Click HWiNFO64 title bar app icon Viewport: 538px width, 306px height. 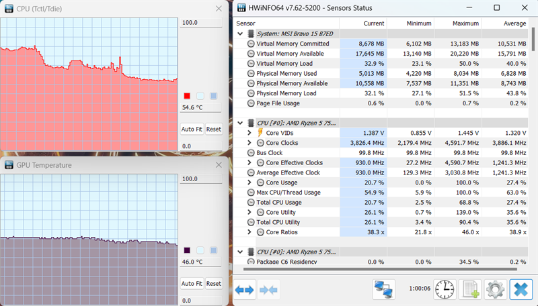(x=241, y=8)
